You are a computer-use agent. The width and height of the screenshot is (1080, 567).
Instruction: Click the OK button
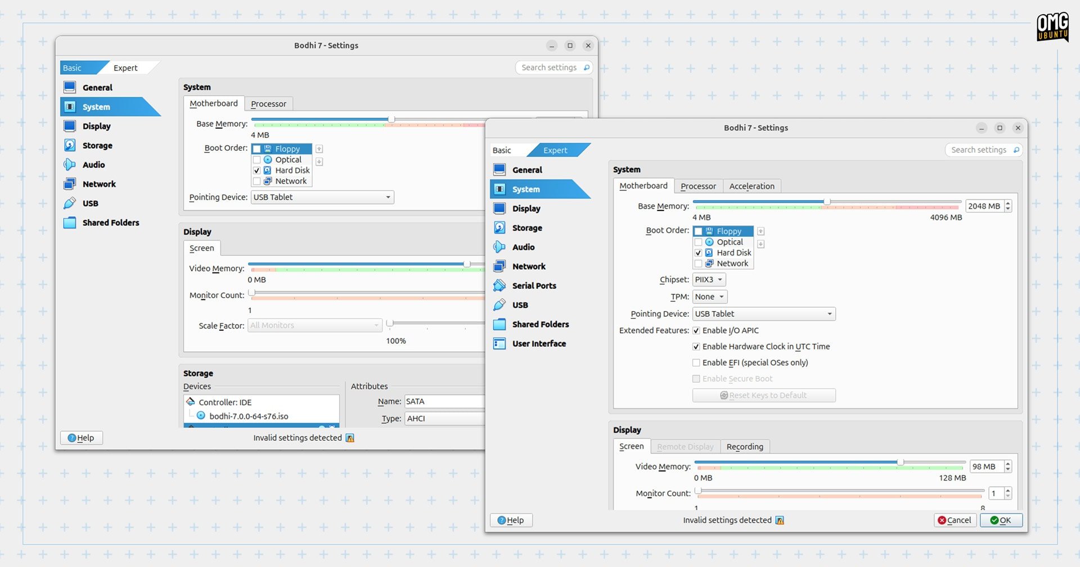coord(1001,520)
